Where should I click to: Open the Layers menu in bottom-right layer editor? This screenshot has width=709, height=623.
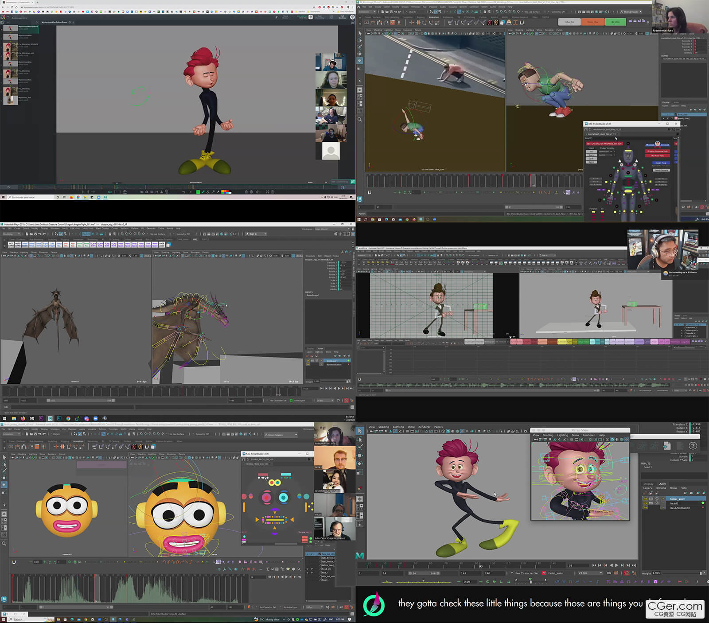pos(647,488)
